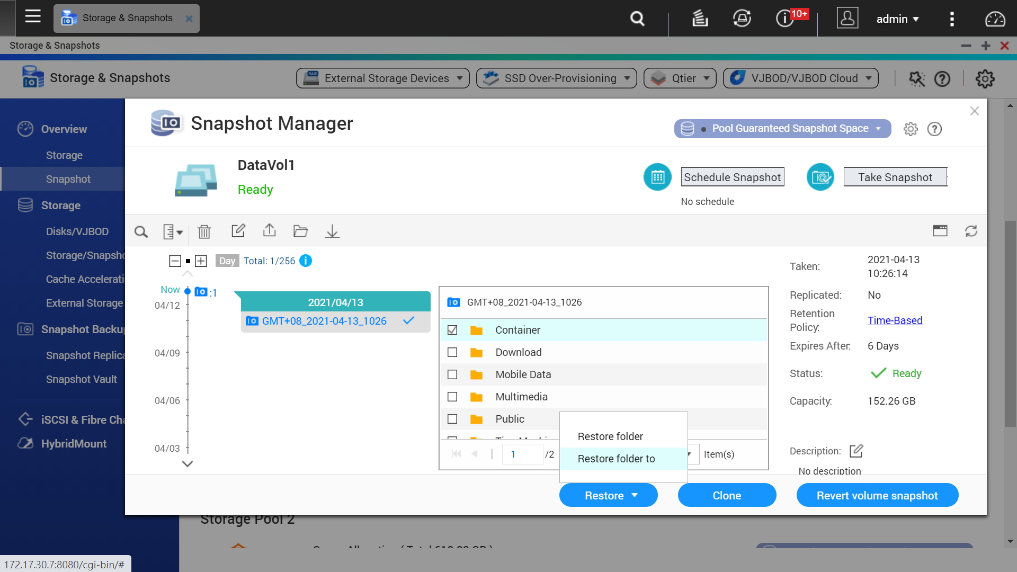Image resolution: width=1017 pixels, height=572 pixels.
Task: Click the delete snapshot trash icon
Action: (204, 232)
